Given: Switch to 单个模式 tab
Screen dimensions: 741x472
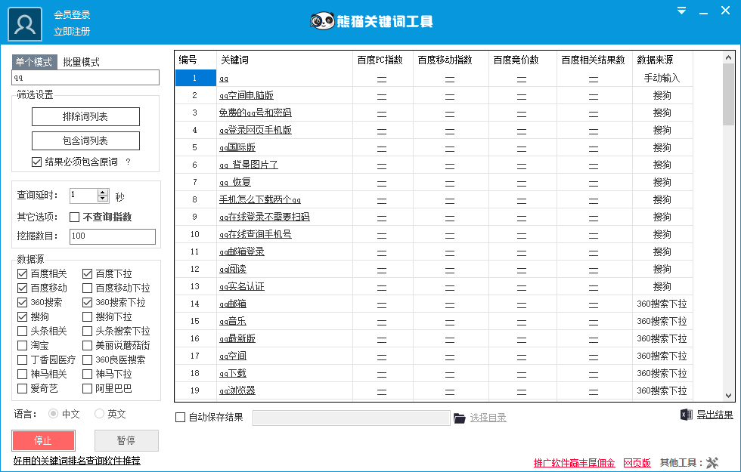Looking at the screenshot, I should pyautogui.click(x=34, y=62).
